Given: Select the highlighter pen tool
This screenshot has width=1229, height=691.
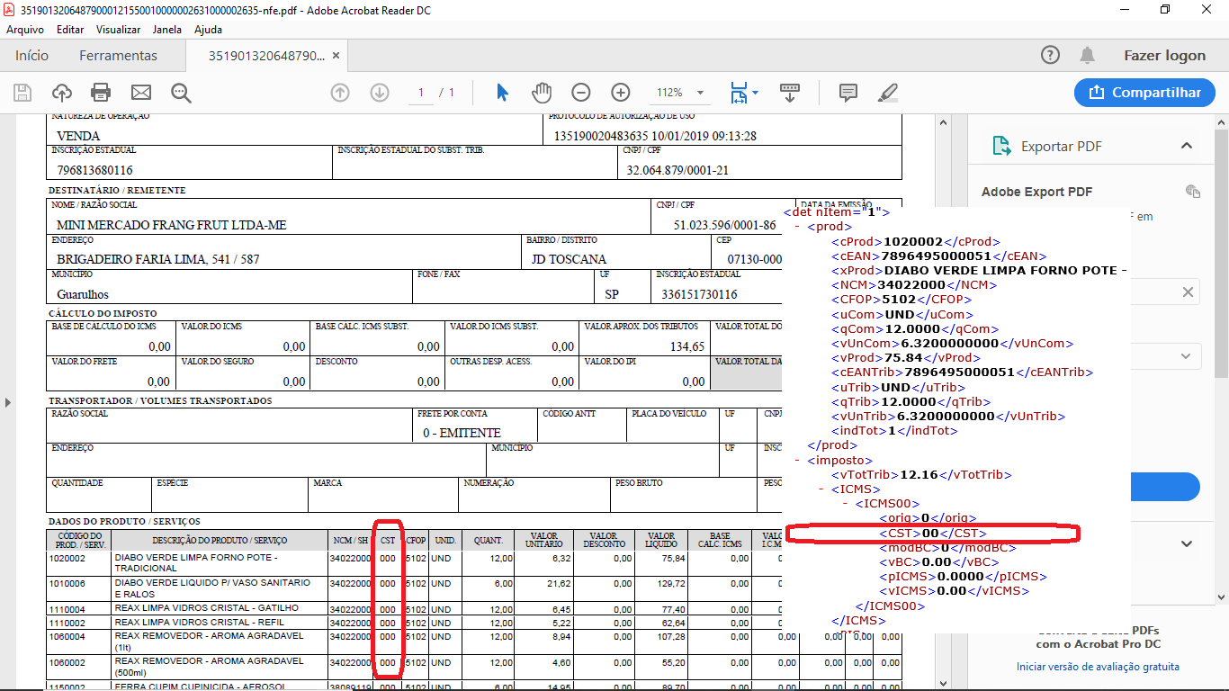Looking at the screenshot, I should pos(887,92).
